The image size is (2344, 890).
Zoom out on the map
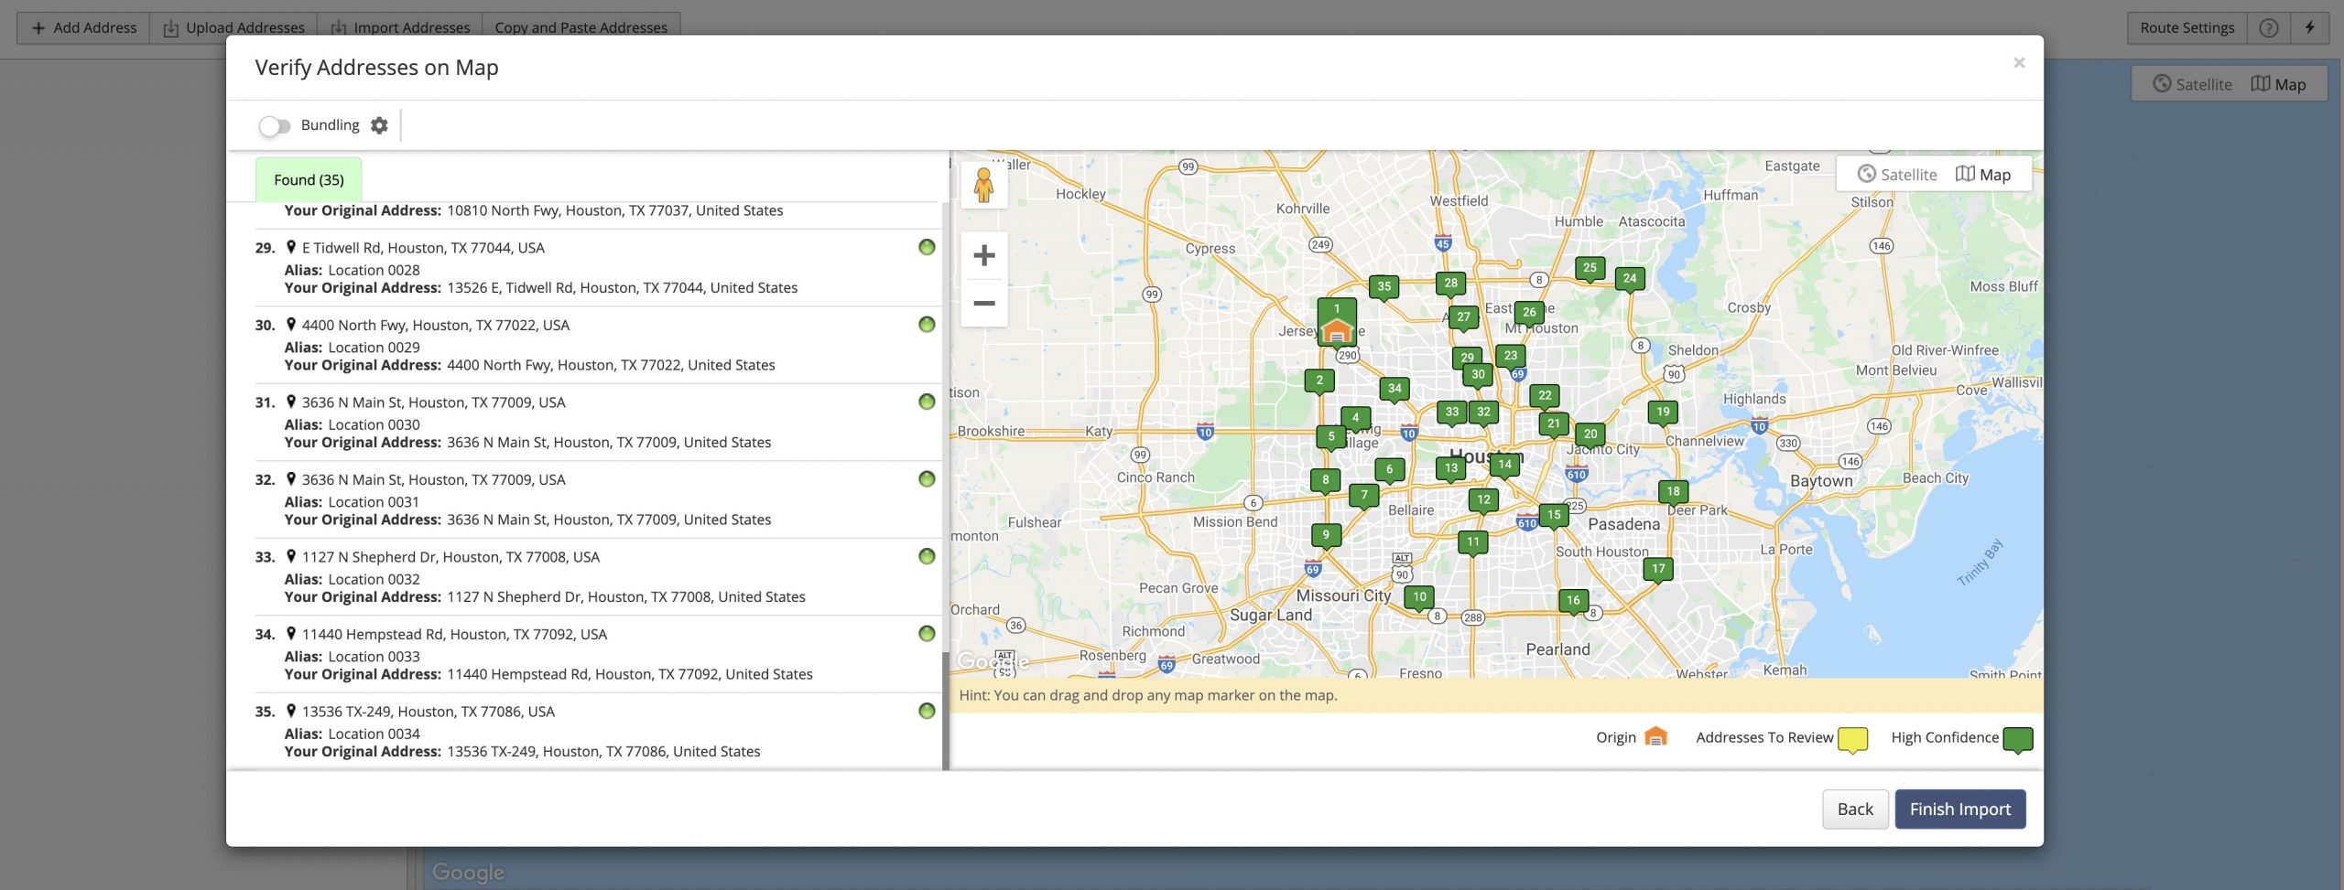(x=983, y=303)
